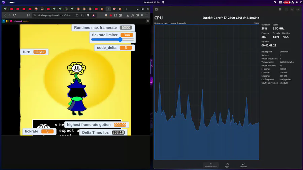The height and width of the screenshot is (170, 303).
Task: Go forward in the browser
Action: [x=10, y=15]
